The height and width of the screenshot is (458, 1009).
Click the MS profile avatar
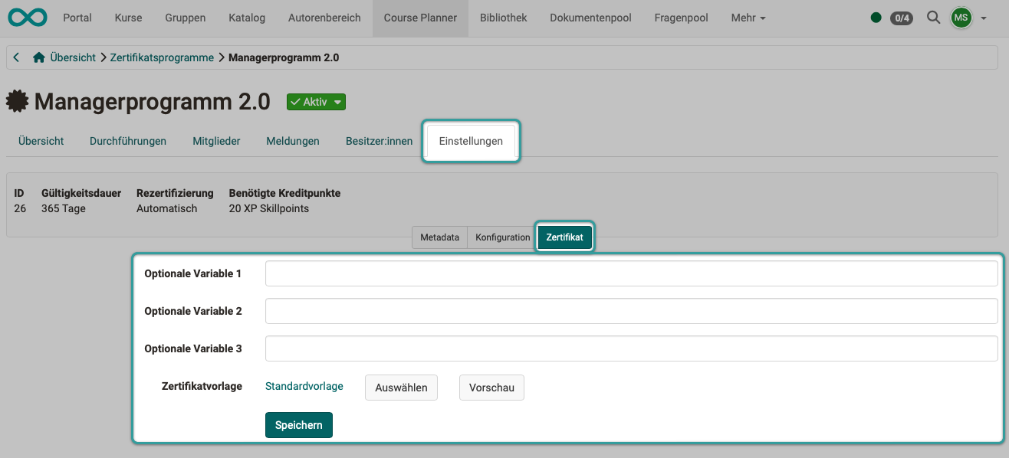961,17
